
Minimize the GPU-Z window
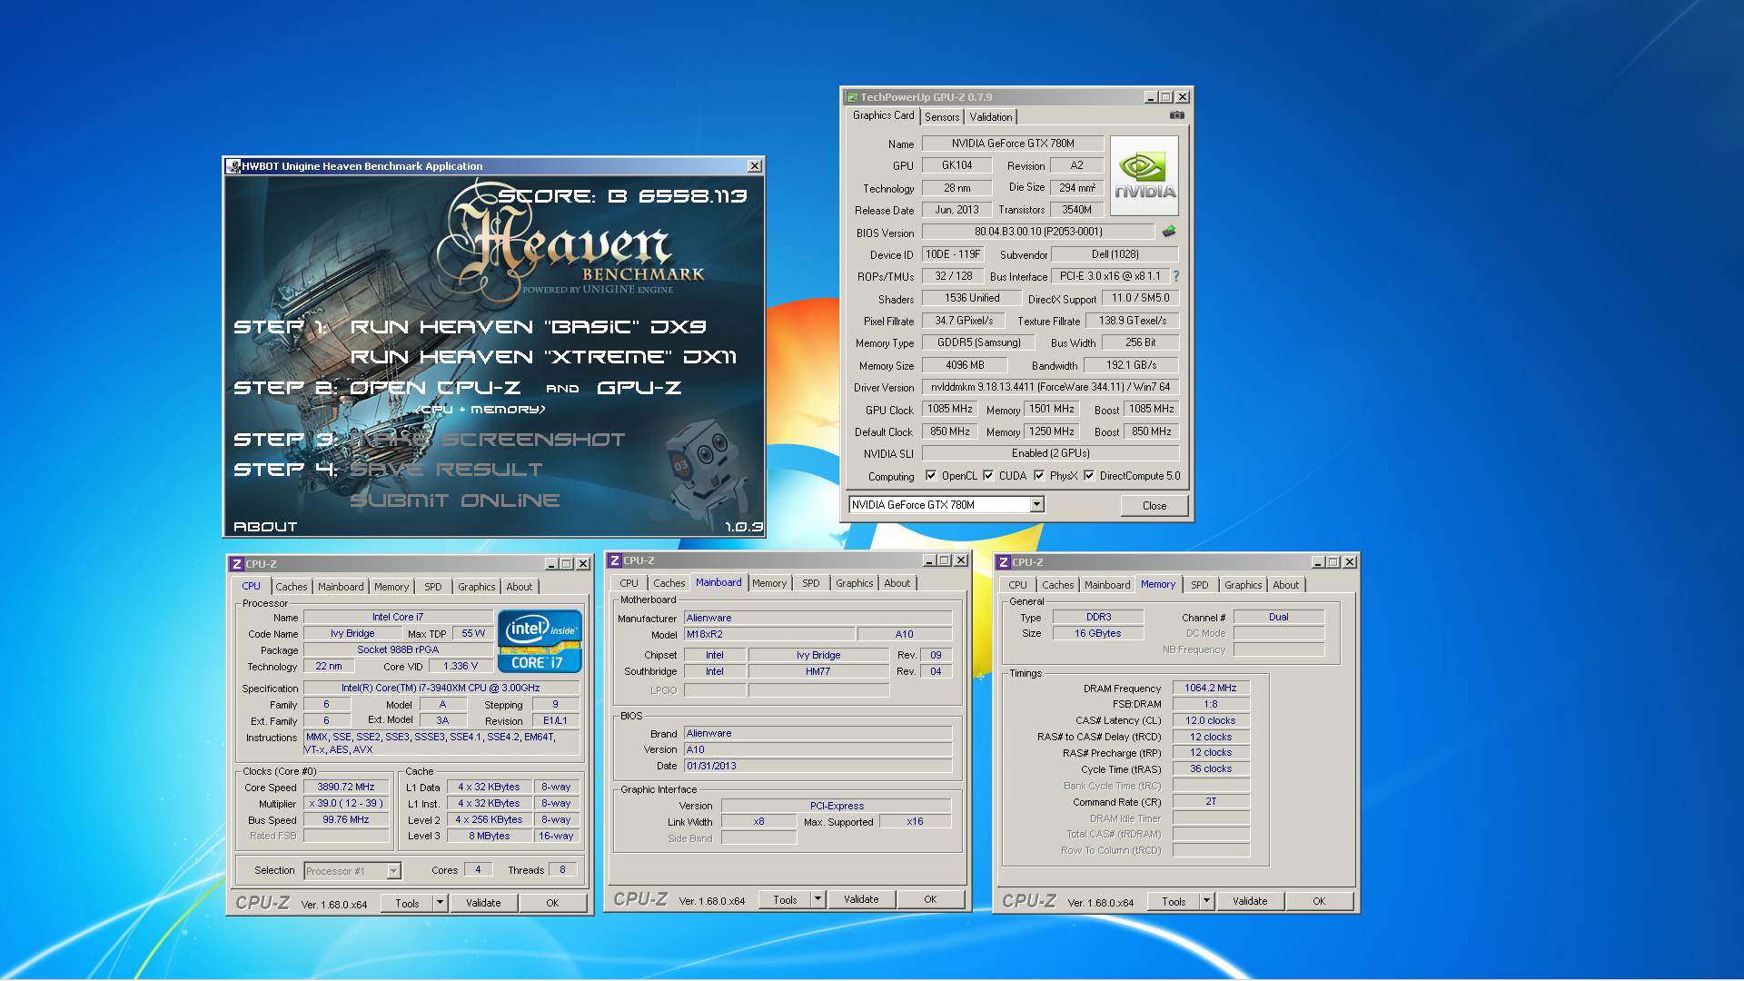(1151, 97)
